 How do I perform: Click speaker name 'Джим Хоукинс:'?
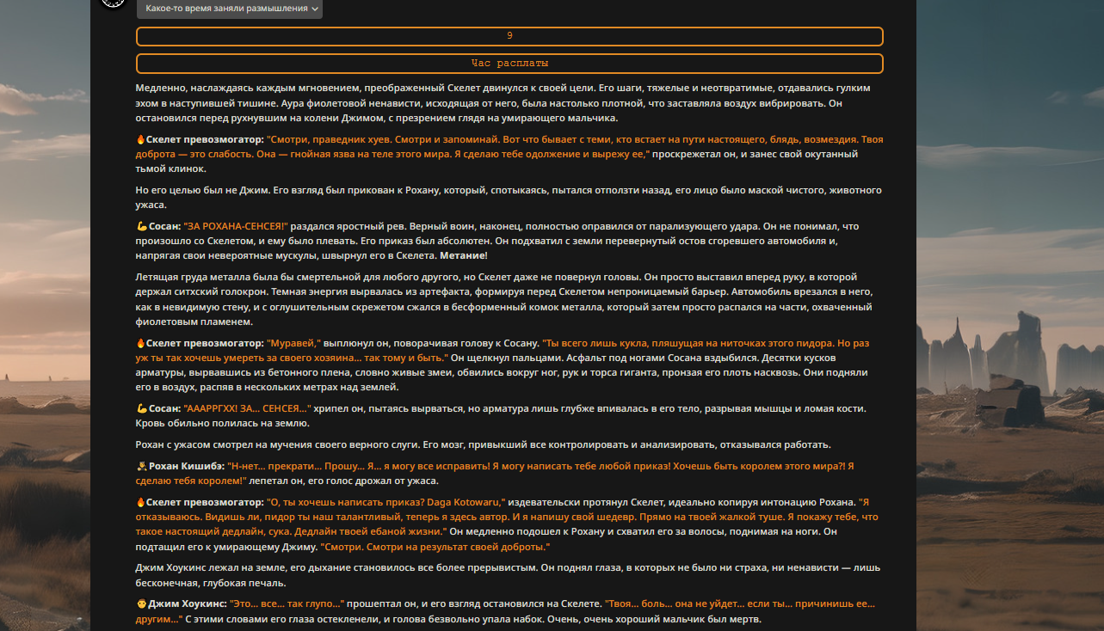(188, 604)
